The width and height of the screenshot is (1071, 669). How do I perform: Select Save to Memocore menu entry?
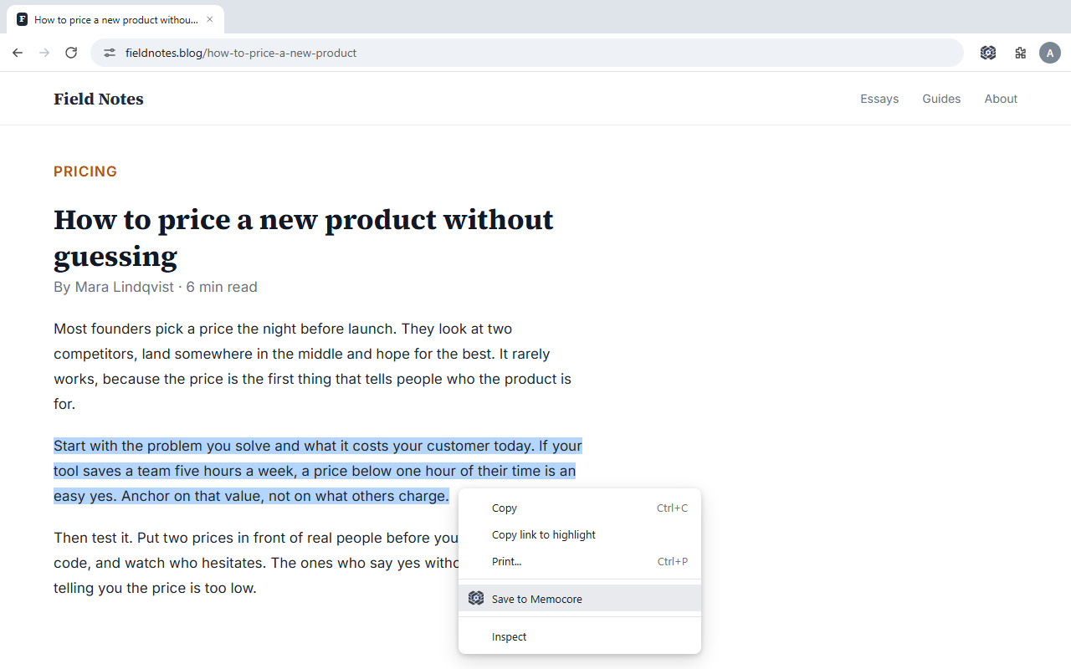click(x=580, y=598)
